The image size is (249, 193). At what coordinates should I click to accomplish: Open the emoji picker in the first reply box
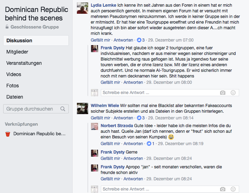tap(233, 93)
